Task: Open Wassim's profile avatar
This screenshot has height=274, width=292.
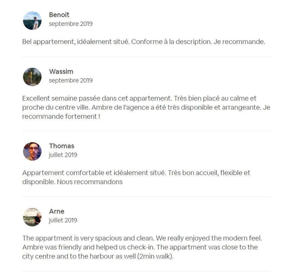Action: coord(32,77)
